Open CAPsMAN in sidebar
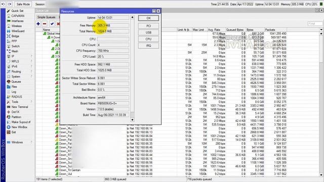 click(18, 16)
